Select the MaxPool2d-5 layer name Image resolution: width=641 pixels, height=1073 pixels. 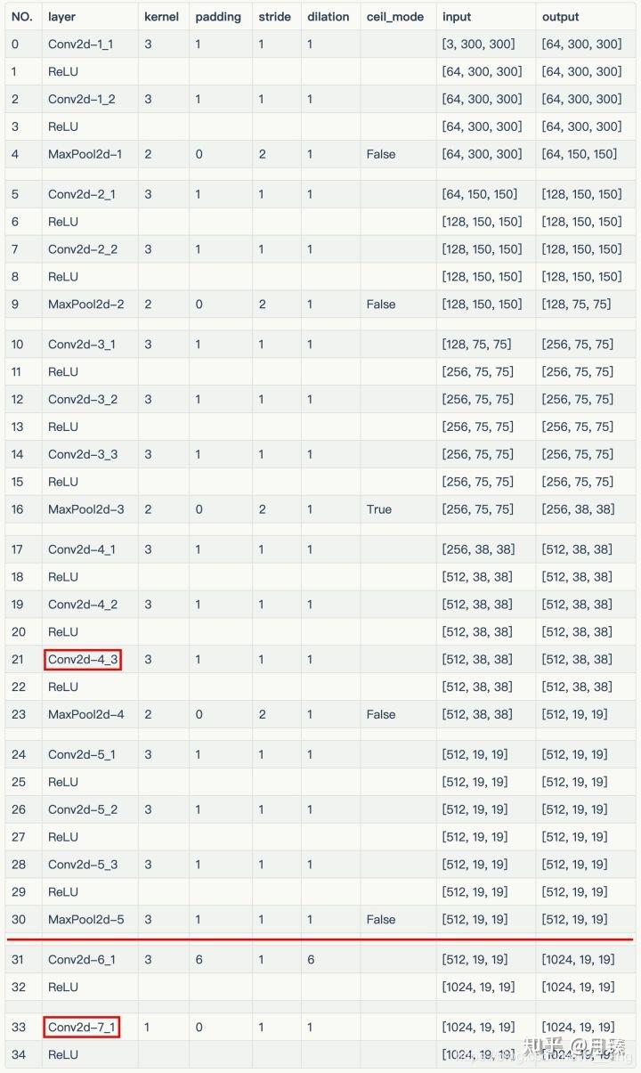point(85,920)
